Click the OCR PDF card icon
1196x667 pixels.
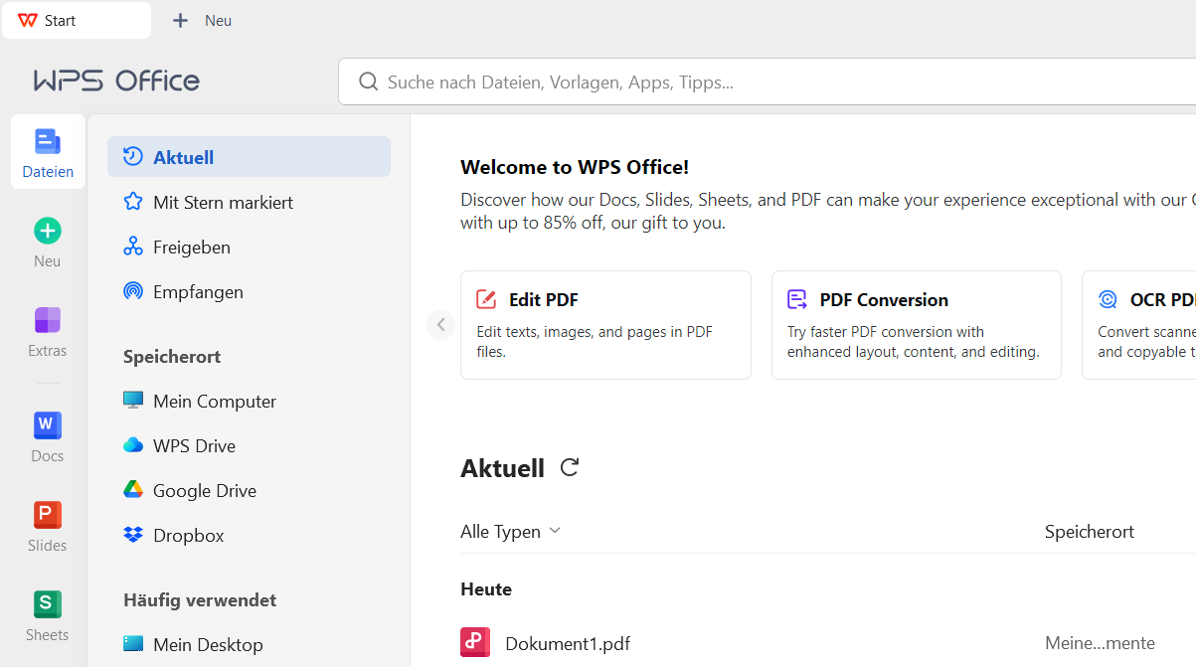click(x=1108, y=299)
